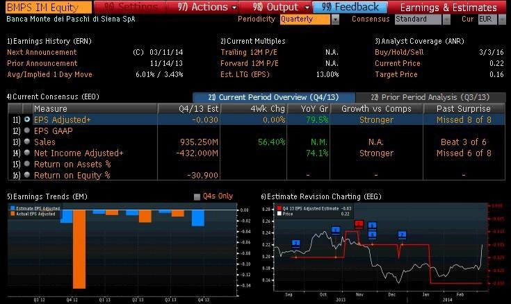This screenshot has width=511, height=304.
Task: Toggle the Q4s Only checkbox
Action: (197, 196)
